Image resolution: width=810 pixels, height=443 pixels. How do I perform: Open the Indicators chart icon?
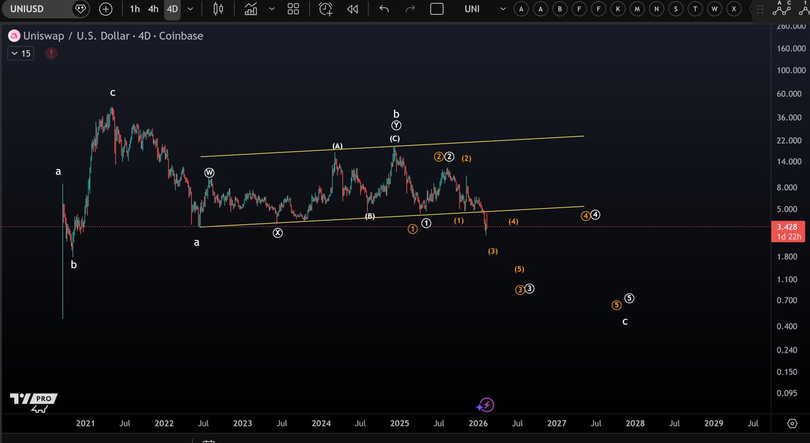(x=251, y=9)
